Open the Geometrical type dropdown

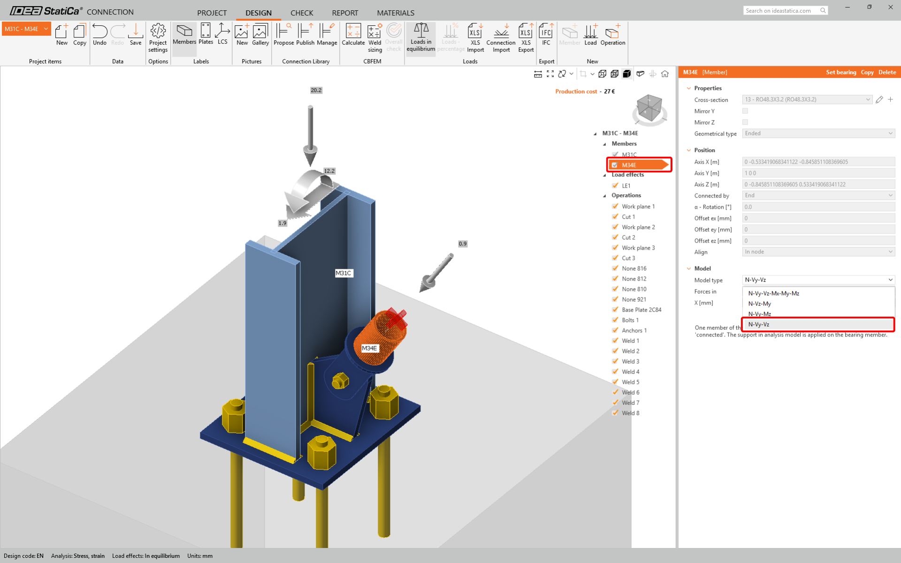[x=818, y=134]
